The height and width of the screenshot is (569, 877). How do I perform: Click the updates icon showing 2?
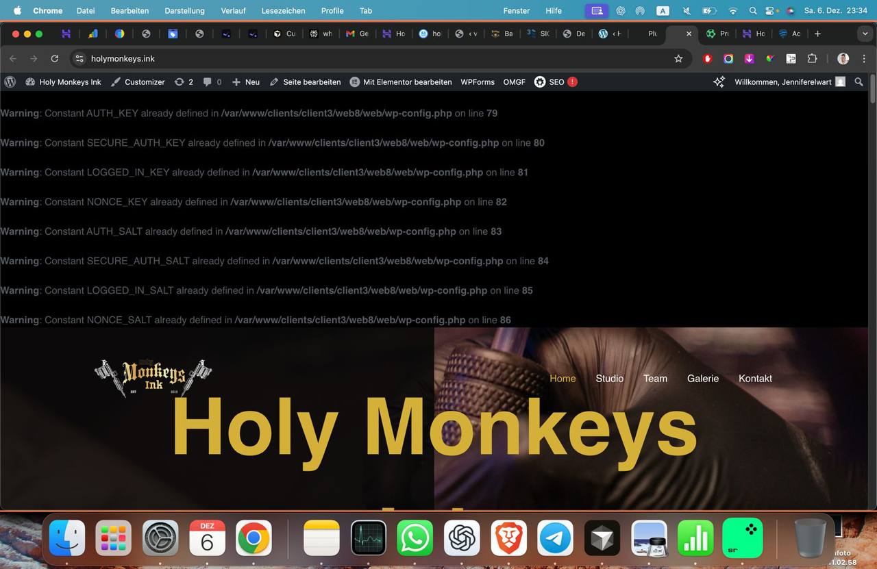pyautogui.click(x=184, y=81)
